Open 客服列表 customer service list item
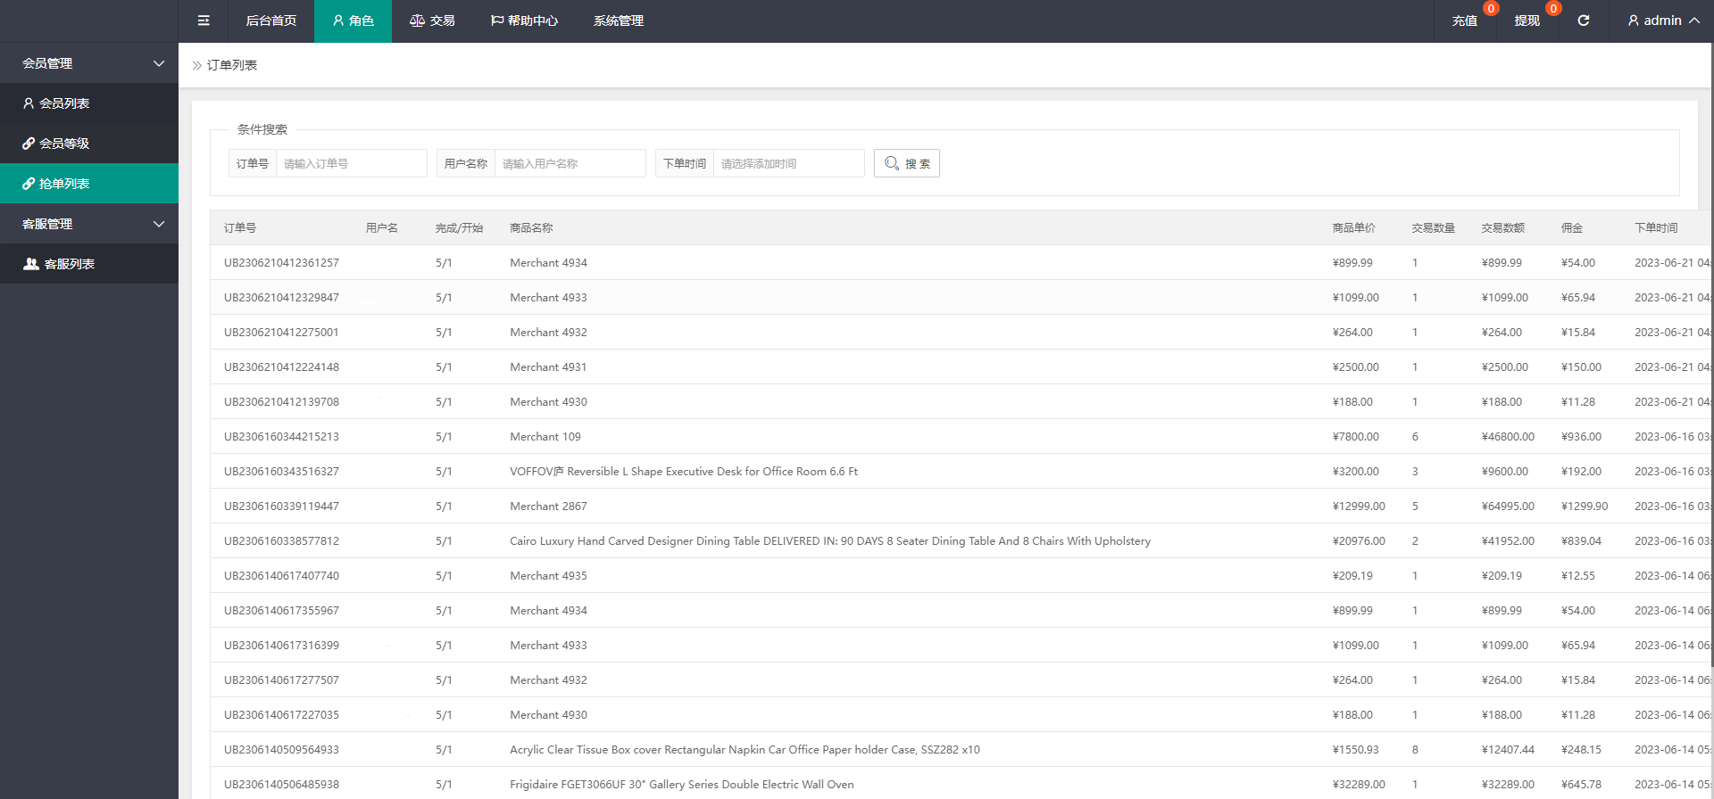The height and width of the screenshot is (799, 1714). [x=89, y=264]
